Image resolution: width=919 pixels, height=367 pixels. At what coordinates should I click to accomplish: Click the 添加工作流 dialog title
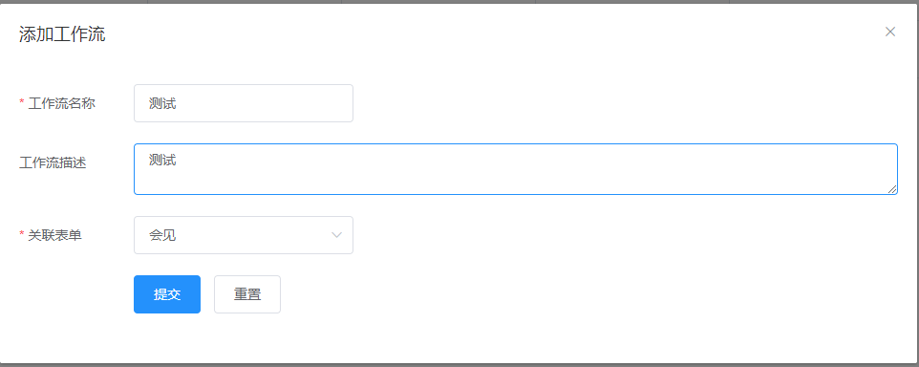(x=62, y=34)
